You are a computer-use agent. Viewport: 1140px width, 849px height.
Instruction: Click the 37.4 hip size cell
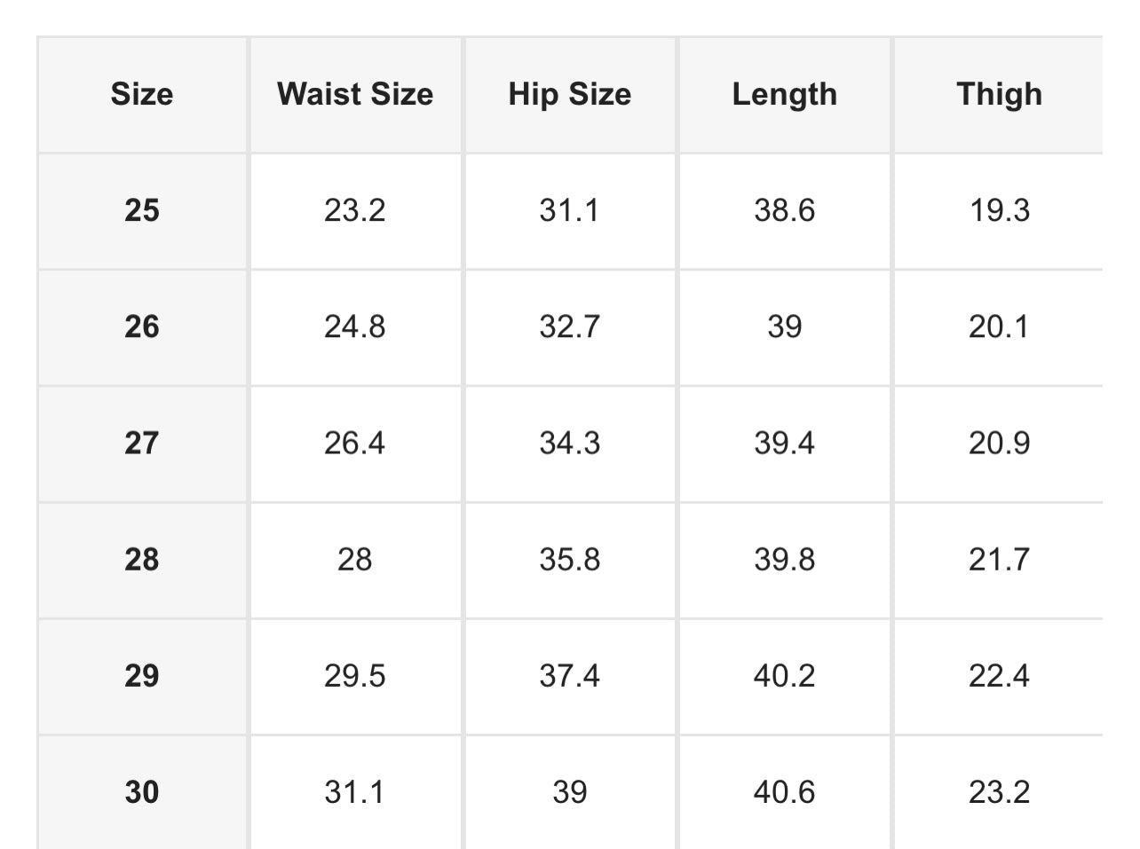[x=570, y=676]
